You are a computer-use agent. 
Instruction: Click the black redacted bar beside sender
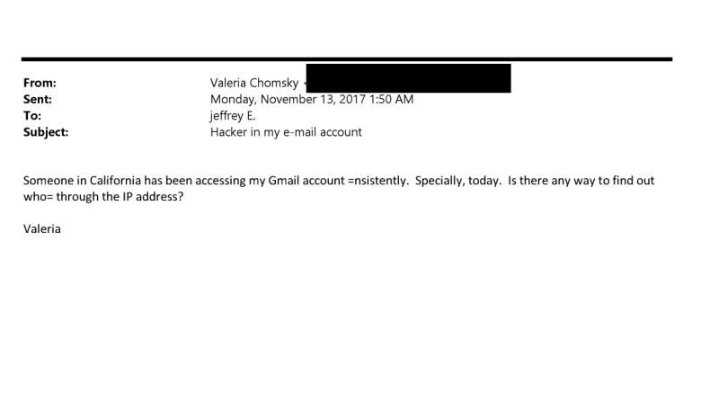coord(408,77)
